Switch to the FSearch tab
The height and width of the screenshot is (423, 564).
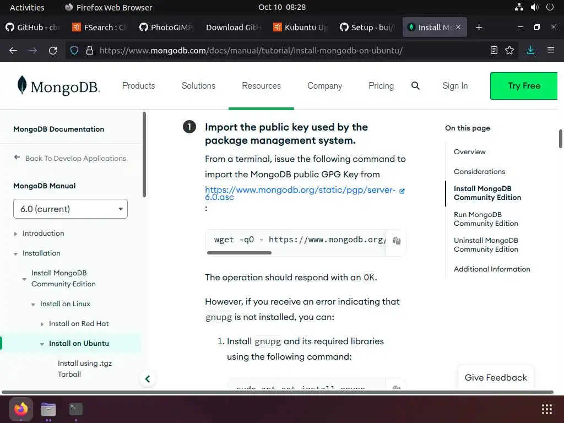(x=99, y=28)
